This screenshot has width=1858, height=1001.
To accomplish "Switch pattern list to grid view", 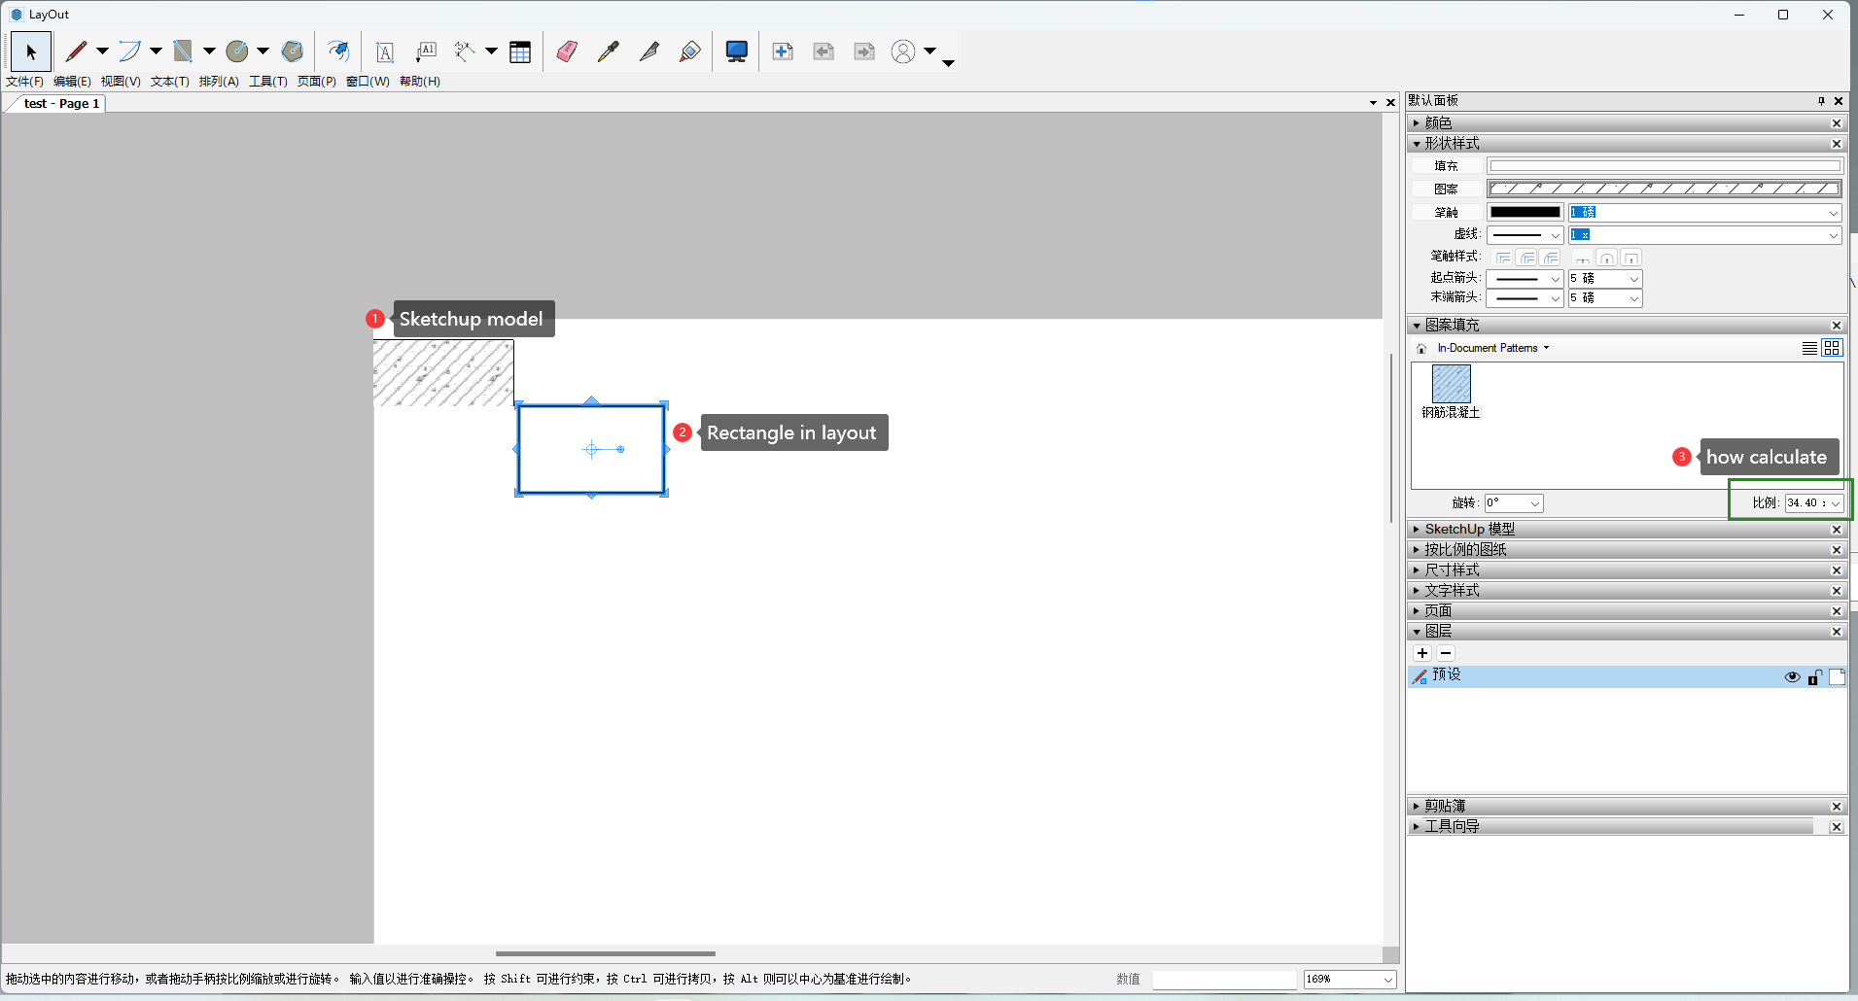I will coord(1832,348).
